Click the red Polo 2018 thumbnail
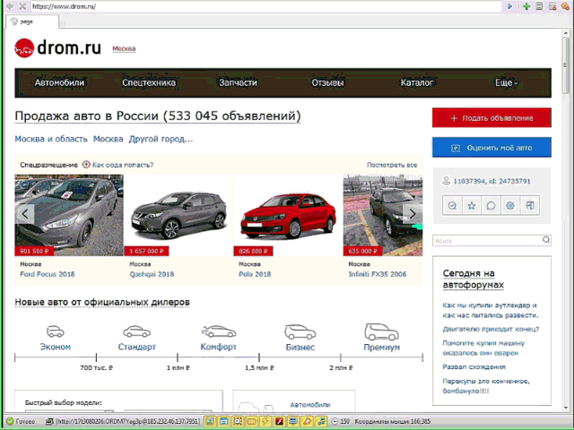574x430 pixels. click(287, 215)
